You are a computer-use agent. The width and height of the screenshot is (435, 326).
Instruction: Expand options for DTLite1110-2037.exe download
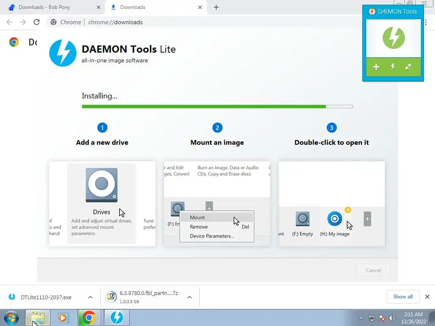[x=90, y=297]
